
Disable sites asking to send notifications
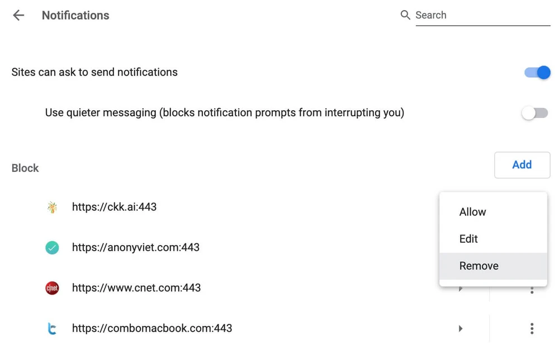tap(537, 73)
